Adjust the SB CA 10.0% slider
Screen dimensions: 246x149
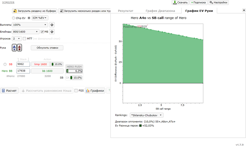[x=76, y=78]
